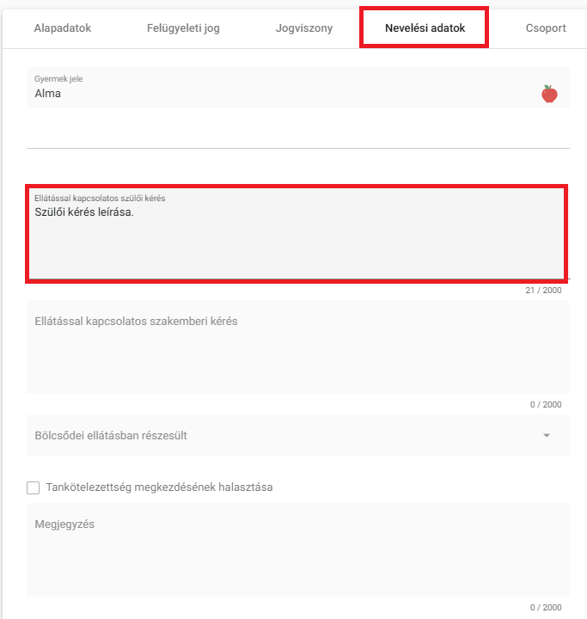Go to the Jogviszony tab
This screenshot has height=619, width=587.
pyautogui.click(x=304, y=28)
